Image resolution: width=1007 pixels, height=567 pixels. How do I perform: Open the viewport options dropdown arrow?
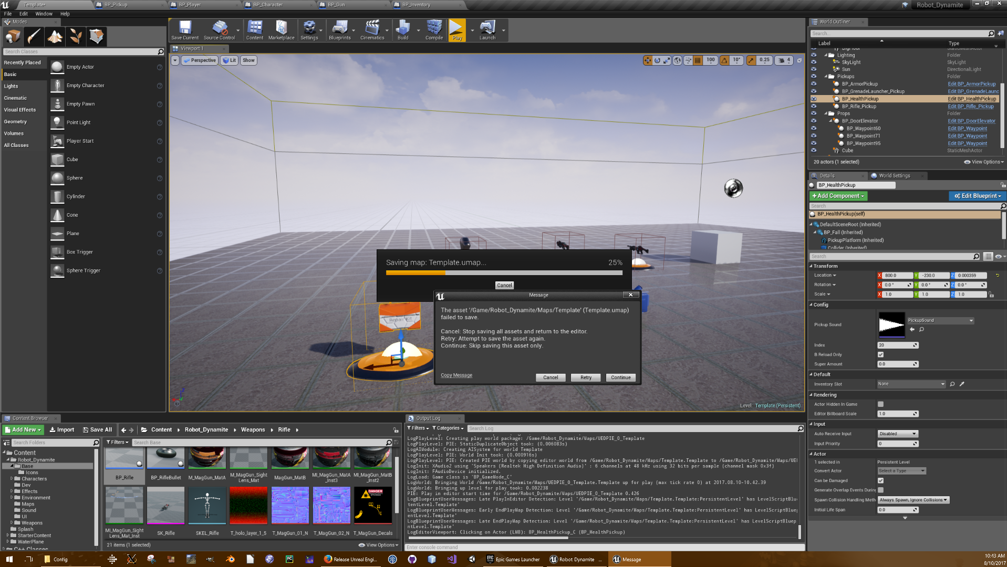click(x=175, y=60)
